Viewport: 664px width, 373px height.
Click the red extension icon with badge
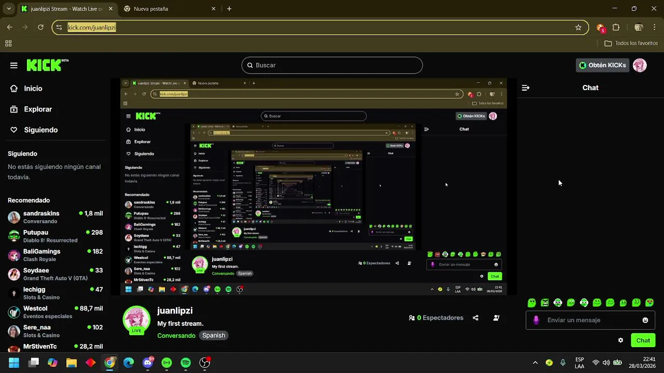click(601, 28)
